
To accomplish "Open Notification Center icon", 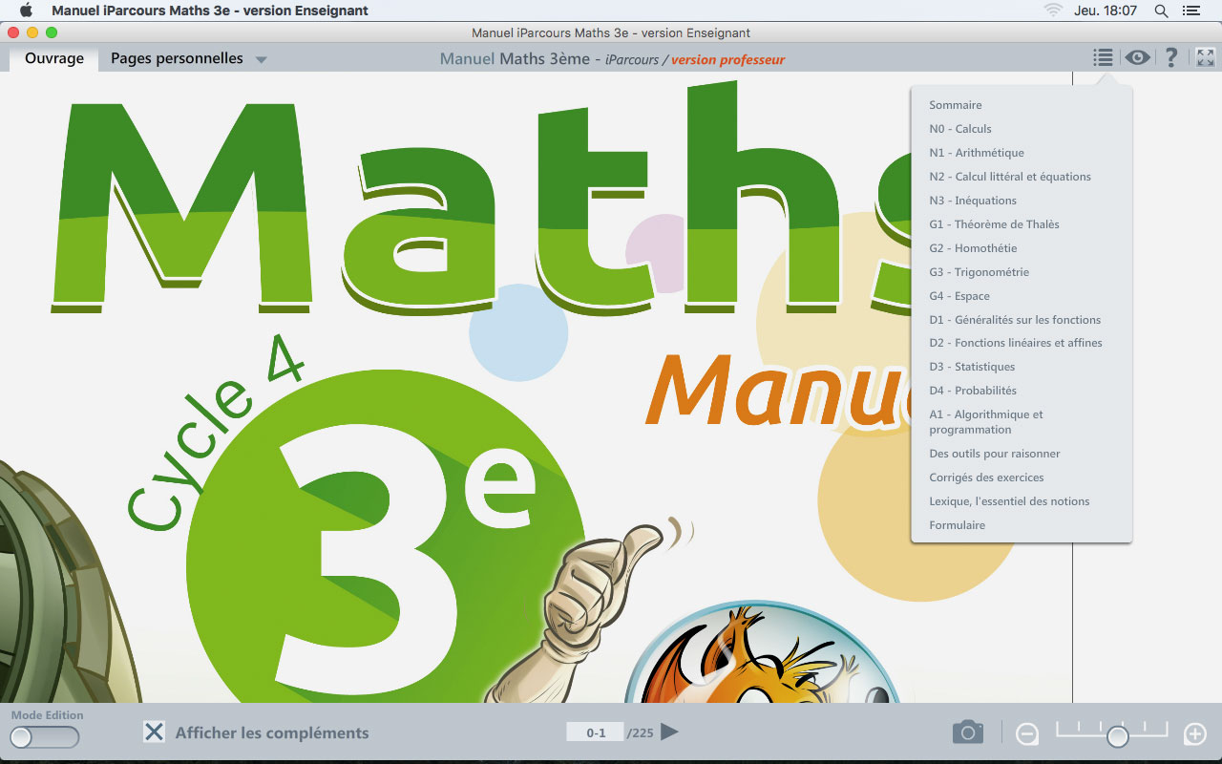I will click(x=1190, y=11).
